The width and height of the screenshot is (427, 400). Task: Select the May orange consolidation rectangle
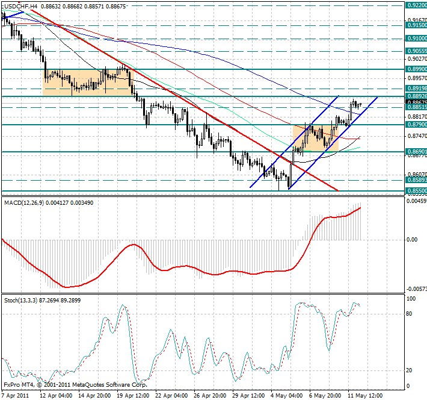tap(316, 138)
